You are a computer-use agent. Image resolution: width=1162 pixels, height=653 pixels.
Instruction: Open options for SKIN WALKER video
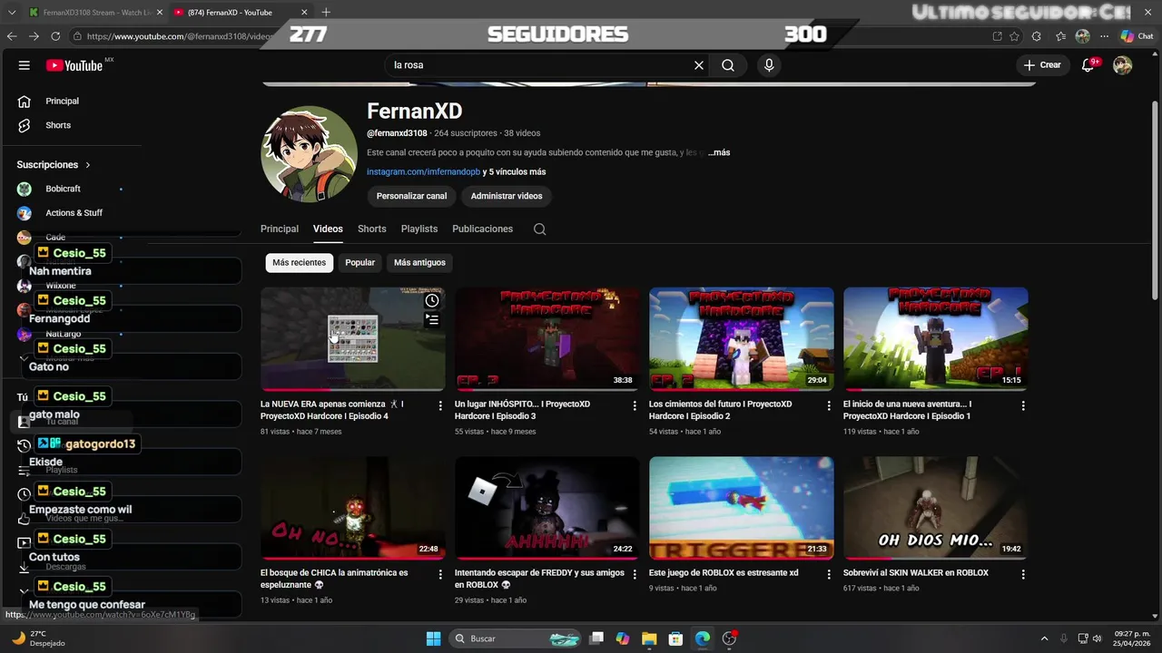pyautogui.click(x=1023, y=575)
